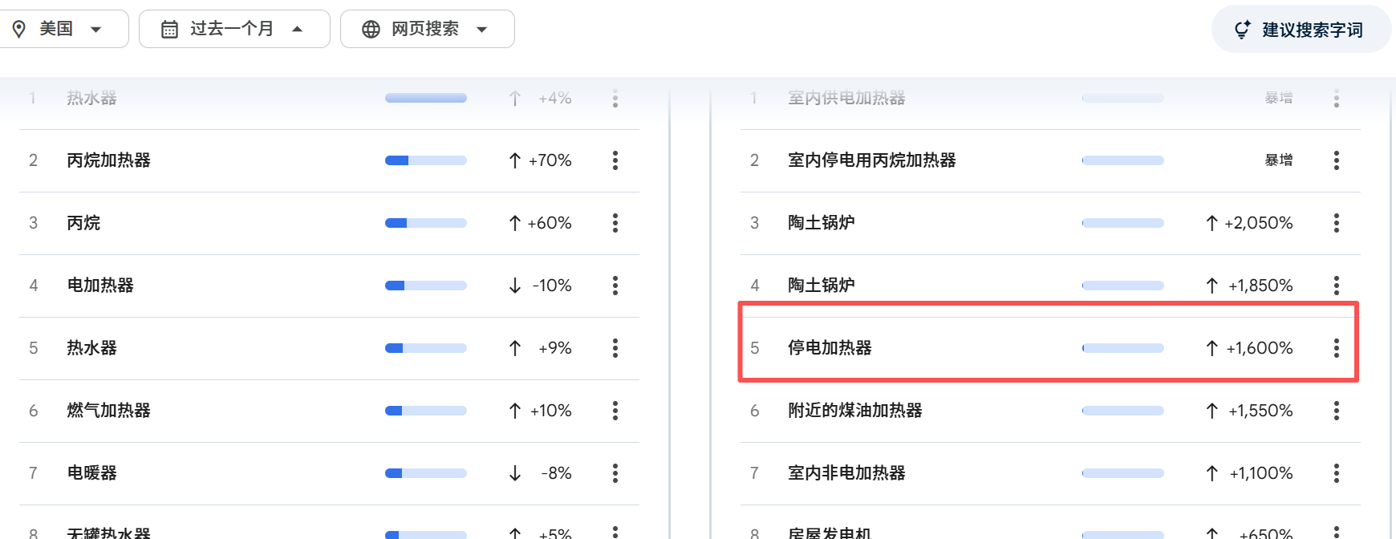
Task: Expand the 网页搜索 search type dropdown
Action: [x=482, y=30]
